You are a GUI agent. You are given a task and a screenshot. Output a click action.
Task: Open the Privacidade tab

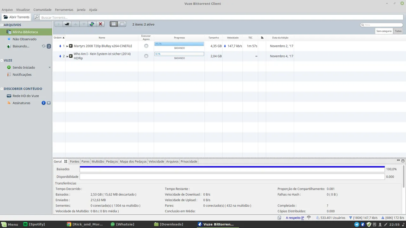189,161
